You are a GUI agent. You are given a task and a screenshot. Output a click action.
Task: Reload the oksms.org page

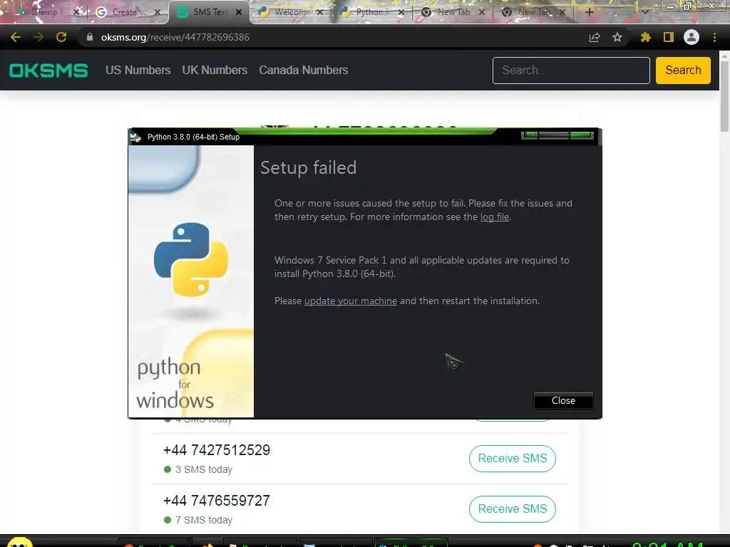point(61,37)
